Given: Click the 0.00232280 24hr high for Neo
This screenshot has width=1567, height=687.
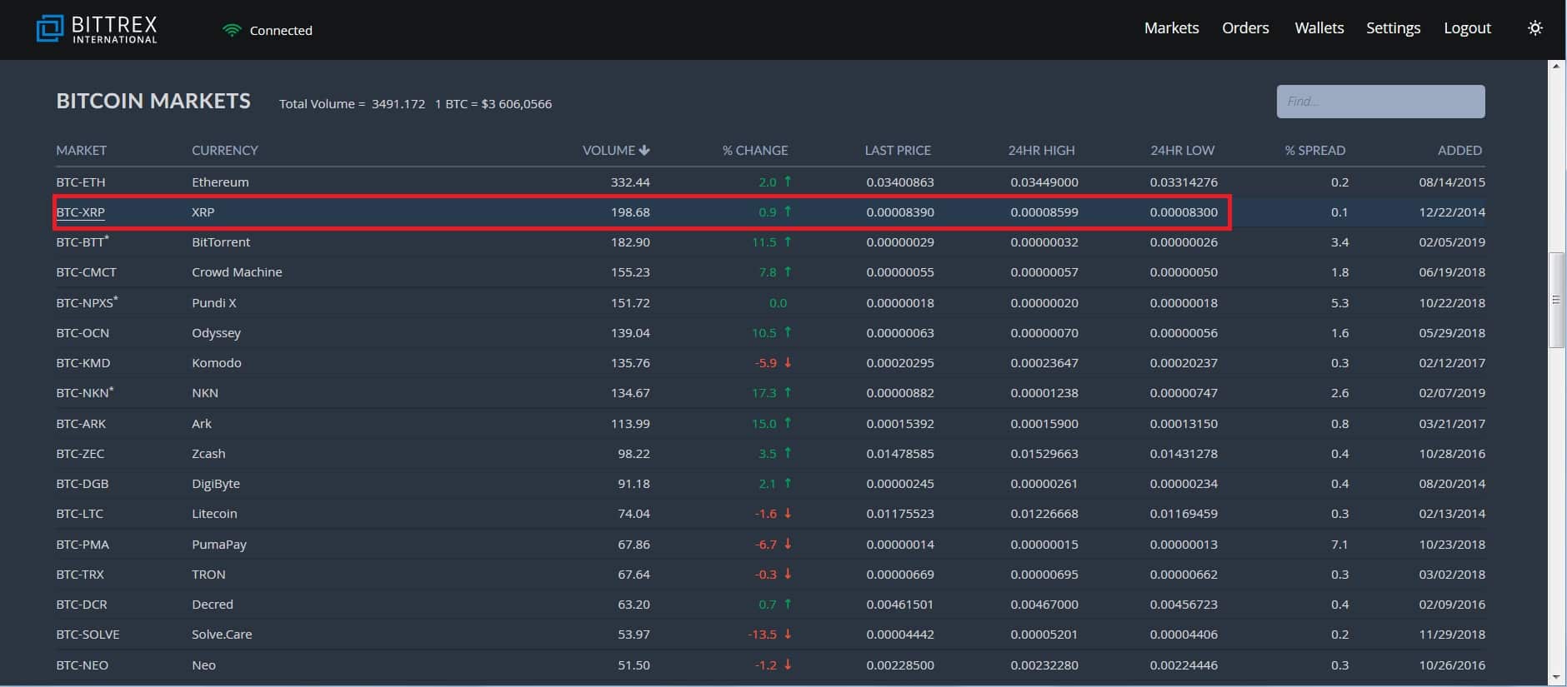Looking at the screenshot, I should point(1044,665).
